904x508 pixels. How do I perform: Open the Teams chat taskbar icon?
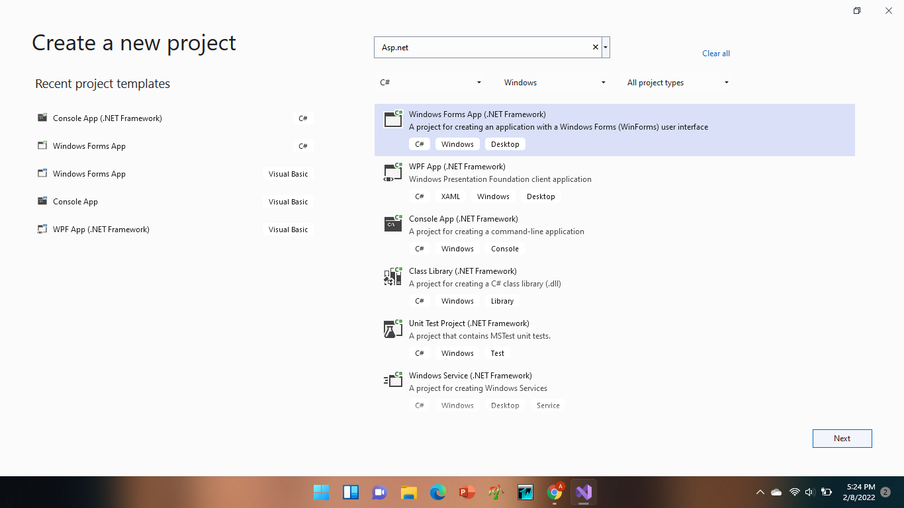(379, 492)
